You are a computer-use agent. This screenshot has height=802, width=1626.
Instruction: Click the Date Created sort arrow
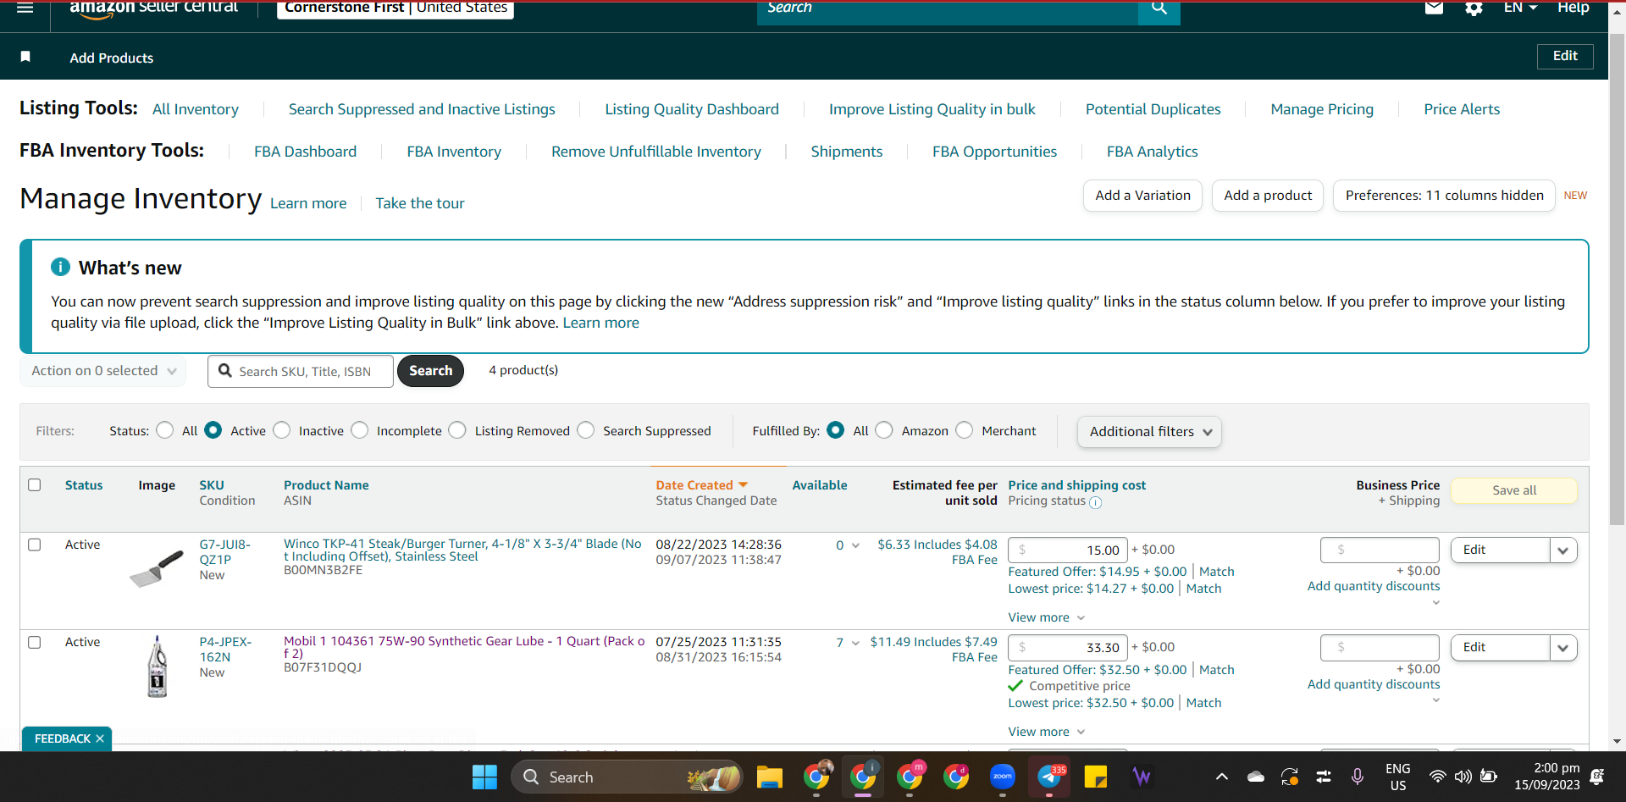click(744, 484)
